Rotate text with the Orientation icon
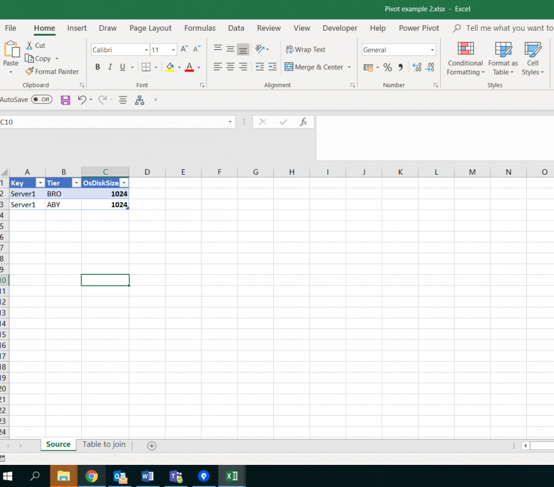This screenshot has width=554, height=487. [260, 49]
